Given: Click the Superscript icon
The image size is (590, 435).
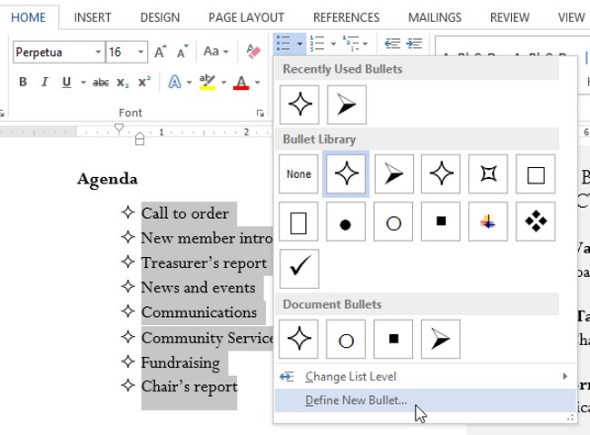Looking at the screenshot, I should [x=143, y=83].
